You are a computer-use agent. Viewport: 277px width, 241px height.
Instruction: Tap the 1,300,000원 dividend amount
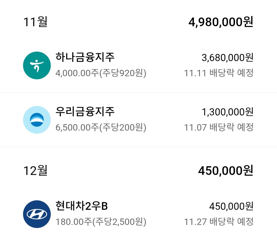click(227, 112)
